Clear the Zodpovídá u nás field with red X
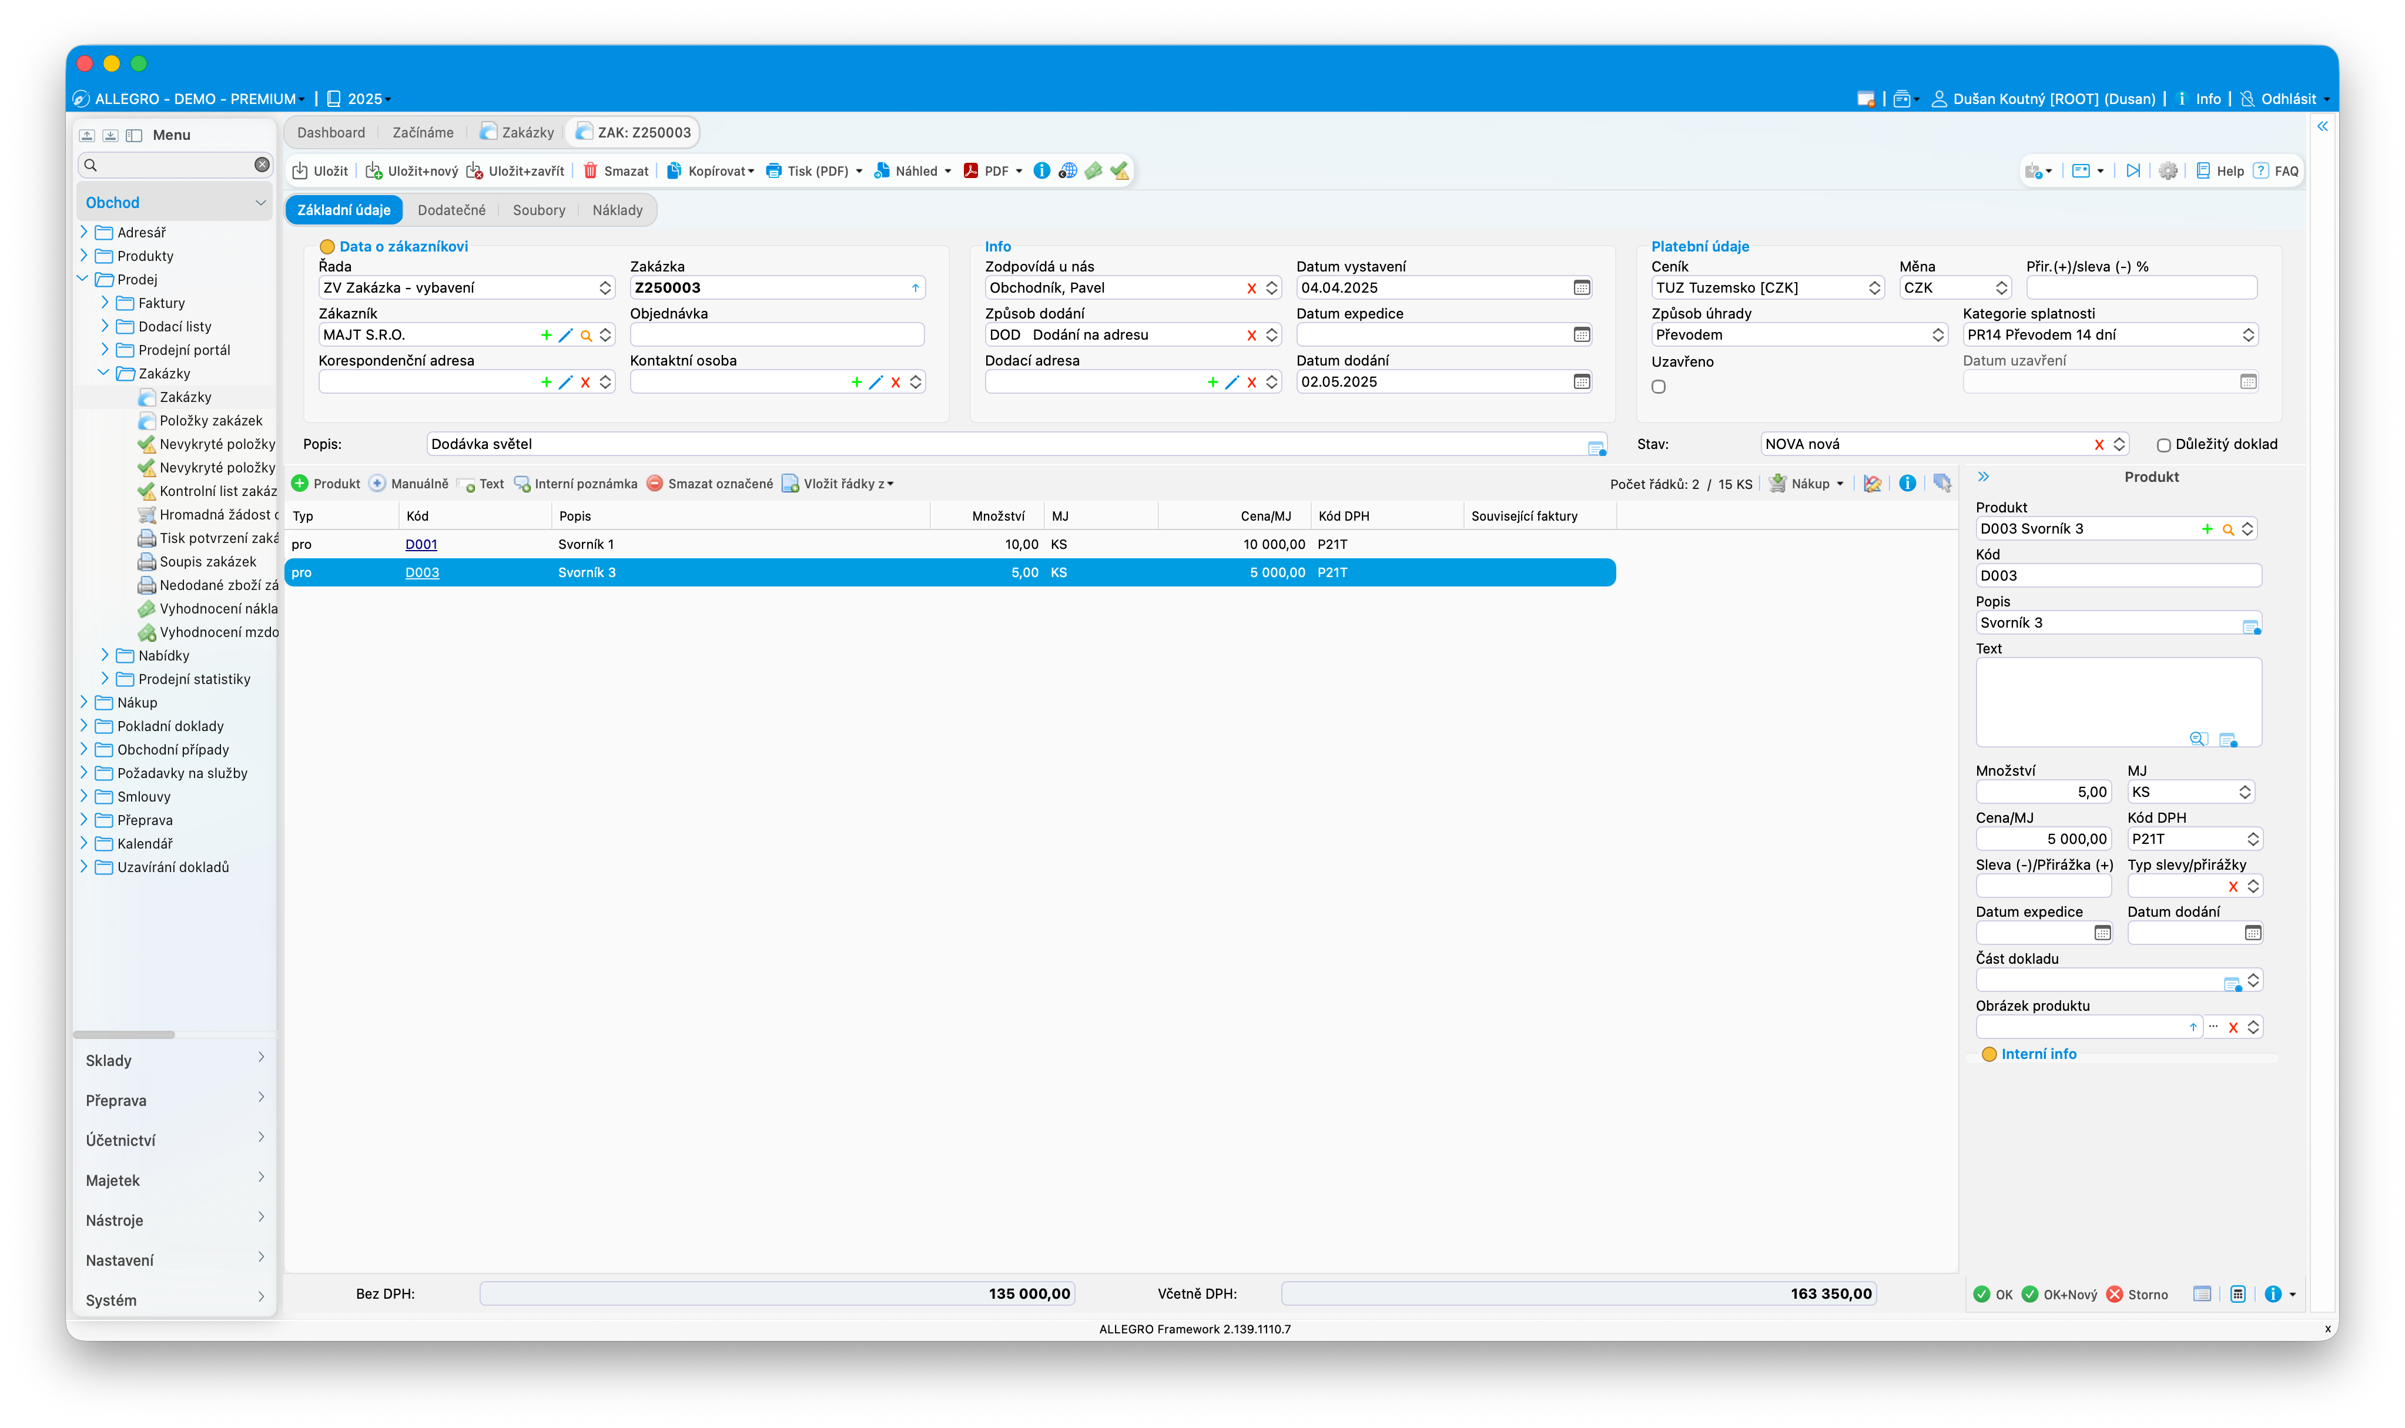 [1251, 289]
